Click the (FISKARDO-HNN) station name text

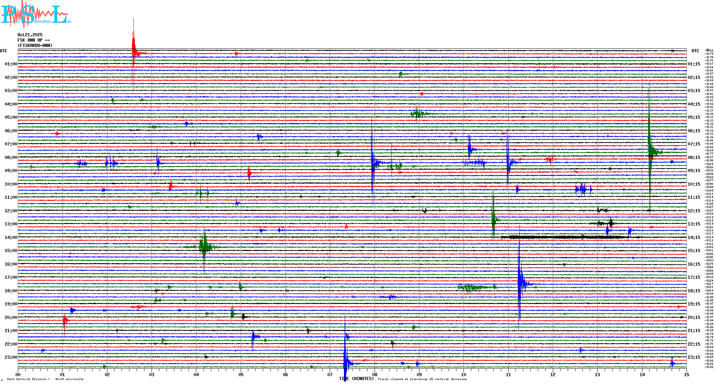(35, 46)
